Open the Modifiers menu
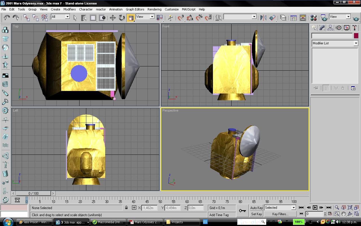361x226 pixels. pyautogui.click(x=69, y=9)
